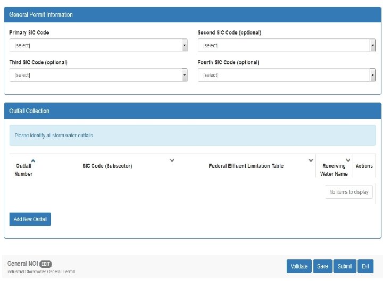Expand Fourth SIC Code dropdown
Screen dimensions: 383x287
point(287,75)
